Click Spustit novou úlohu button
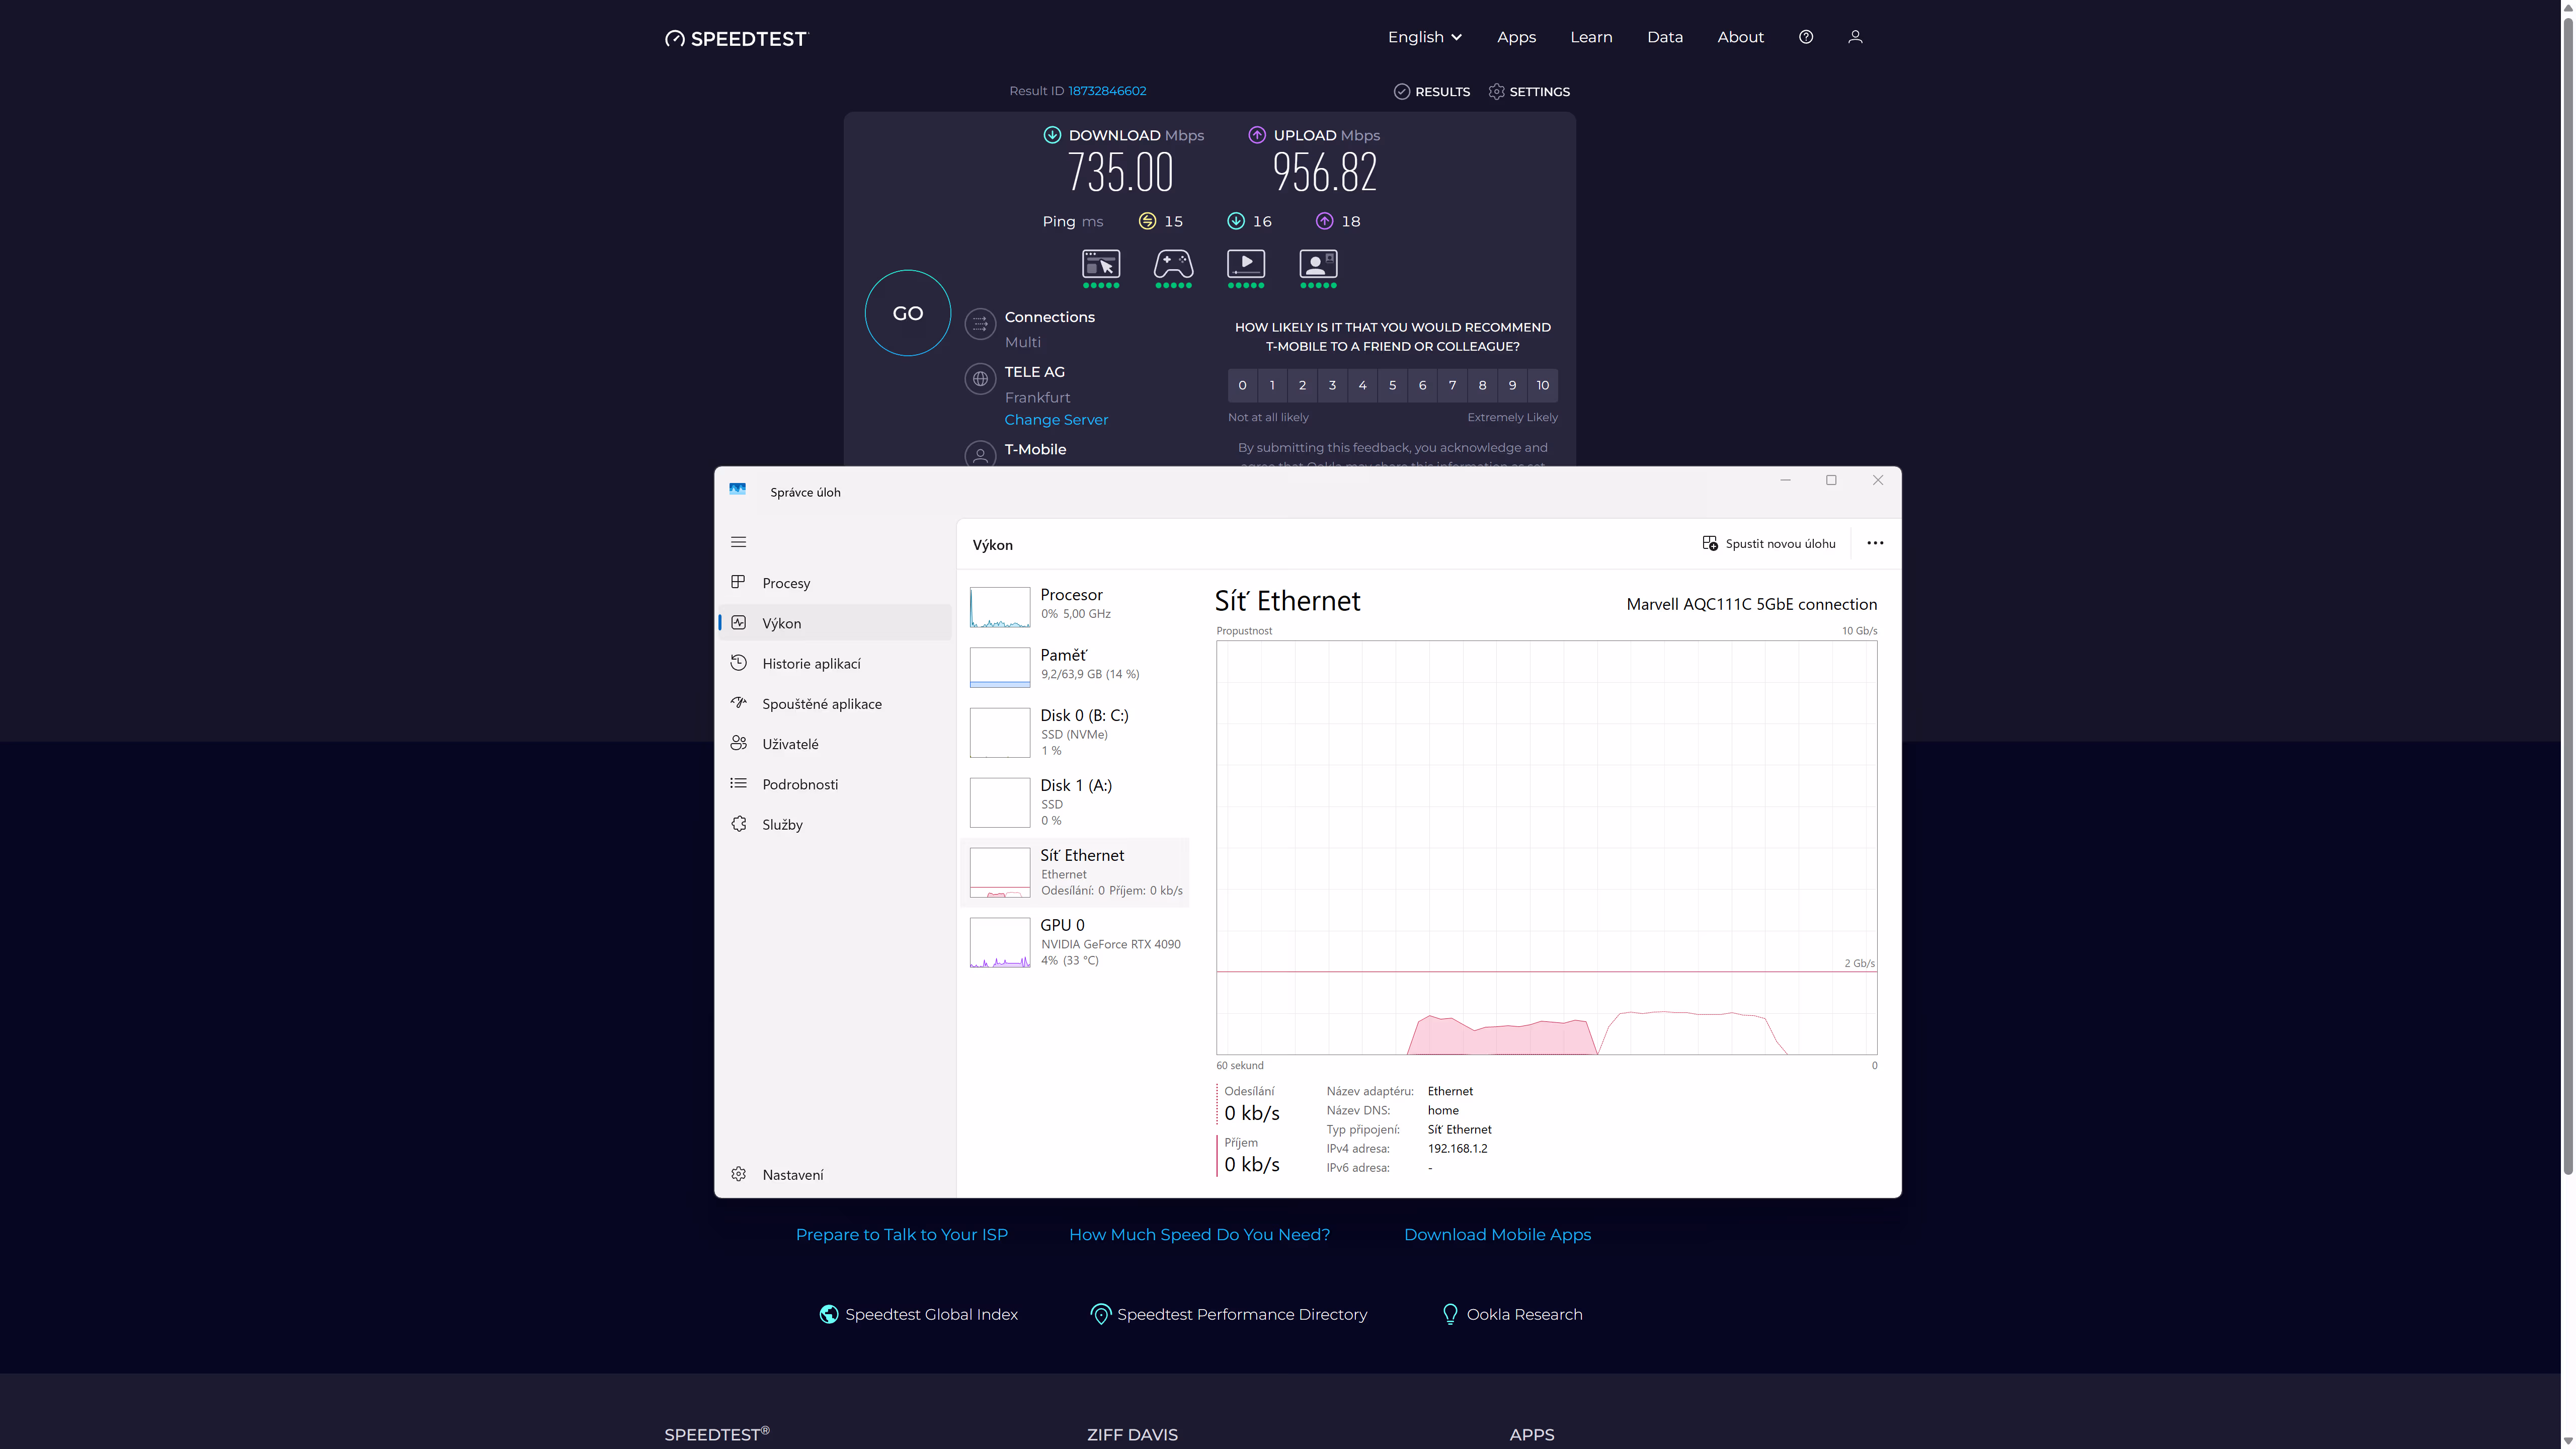 pos(1768,544)
